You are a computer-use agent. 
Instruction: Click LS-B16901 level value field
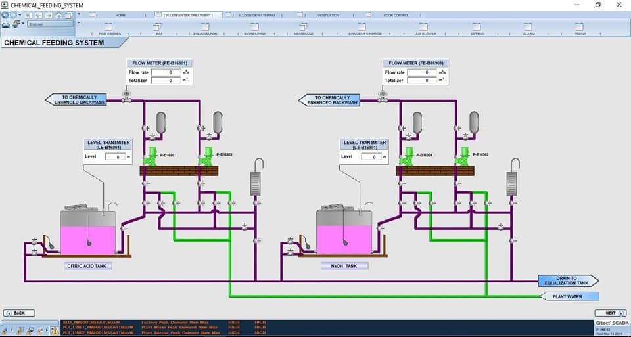[x=371, y=157]
